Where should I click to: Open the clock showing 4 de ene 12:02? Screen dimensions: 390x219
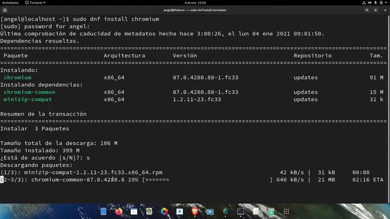195,2
